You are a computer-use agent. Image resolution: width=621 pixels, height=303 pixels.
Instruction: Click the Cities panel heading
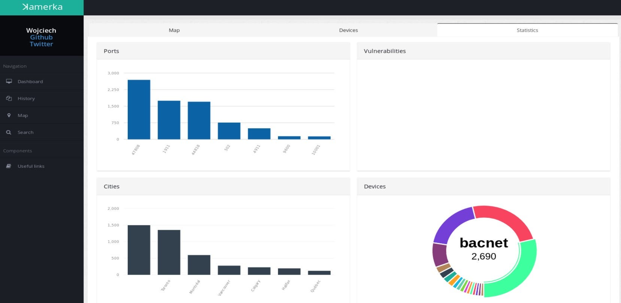tap(112, 186)
